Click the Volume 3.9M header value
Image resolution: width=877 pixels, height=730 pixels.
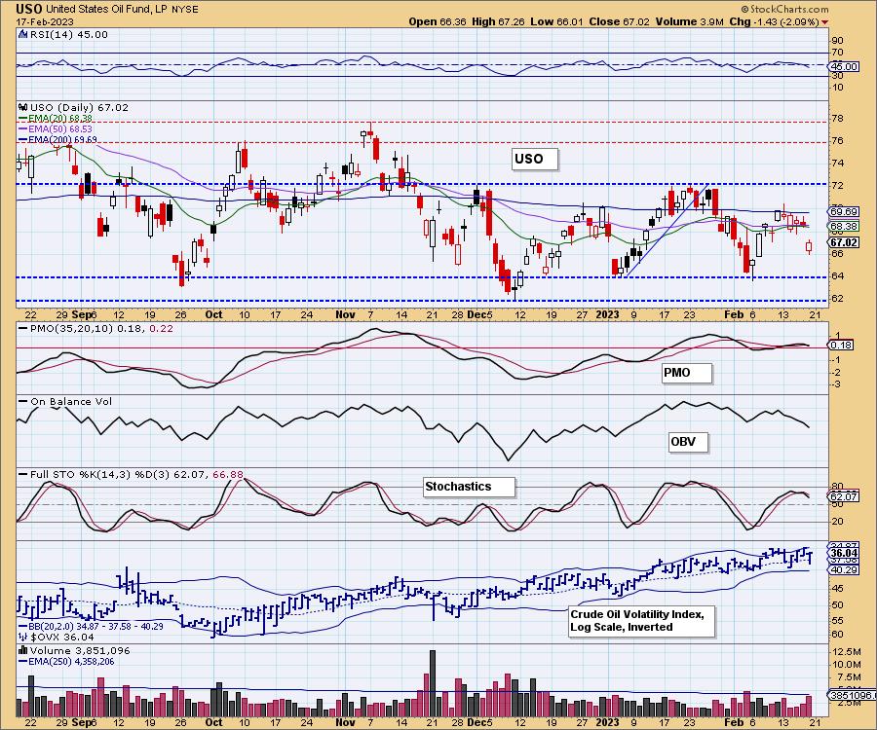690,21
